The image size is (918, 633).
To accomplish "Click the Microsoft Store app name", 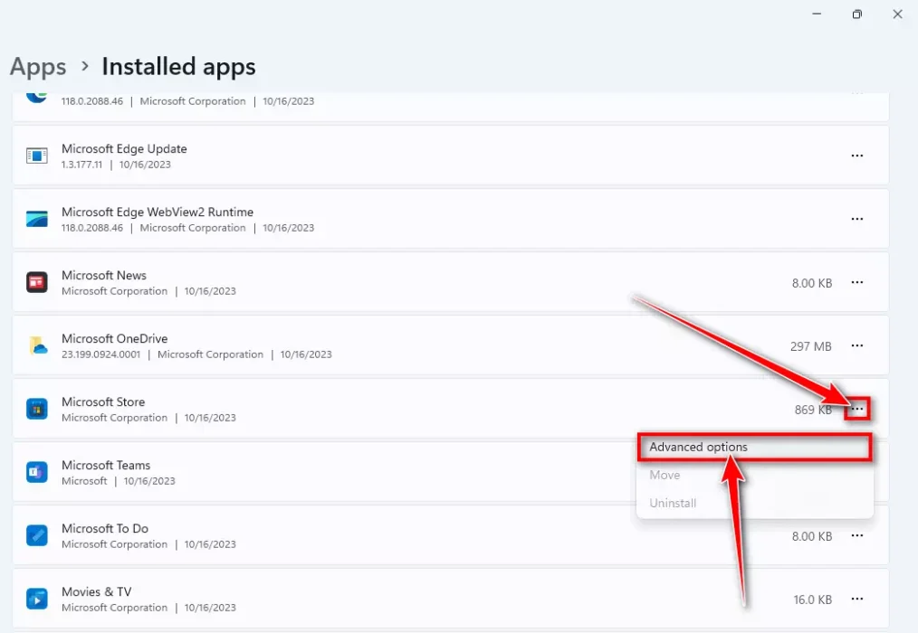I will coord(103,402).
